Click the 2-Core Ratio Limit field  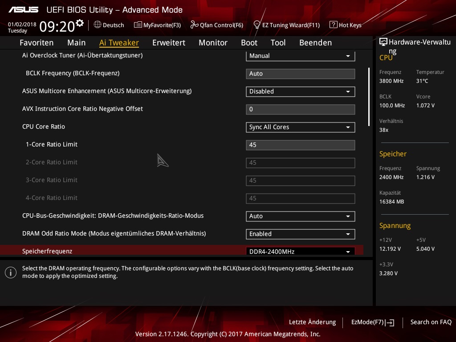point(301,163)
